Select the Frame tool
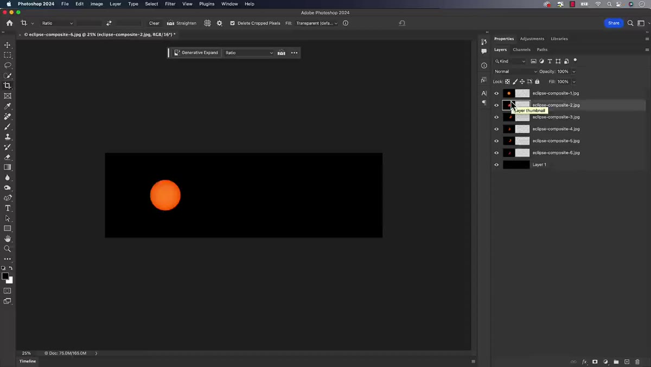651x367 pixels. [8, 96]
